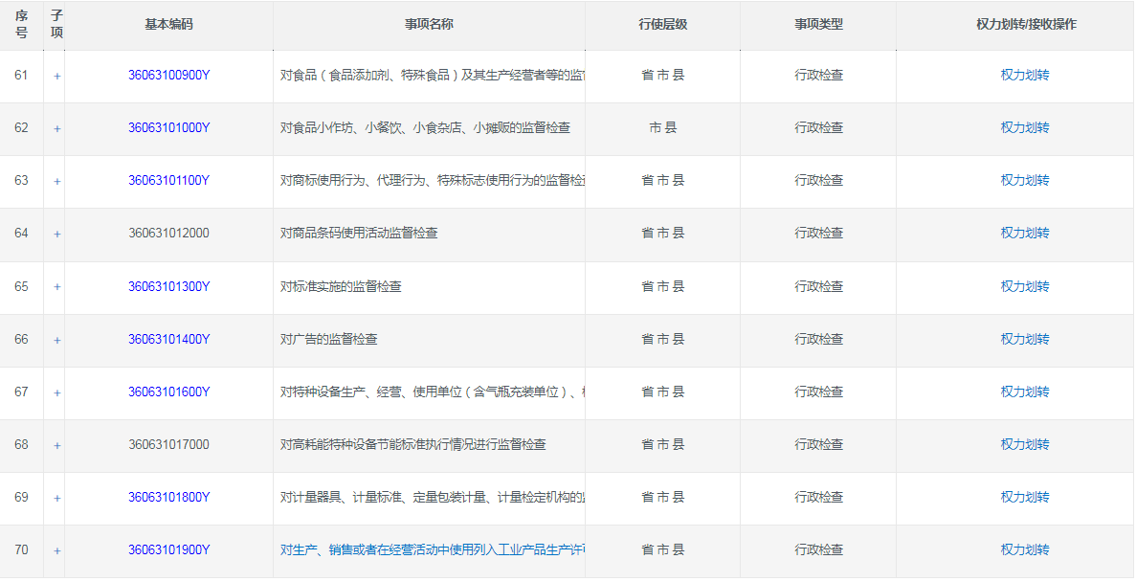Viewport: 1136px width, 582px height.
Task: Open item name link in row 70
Action: click(432, 549)
